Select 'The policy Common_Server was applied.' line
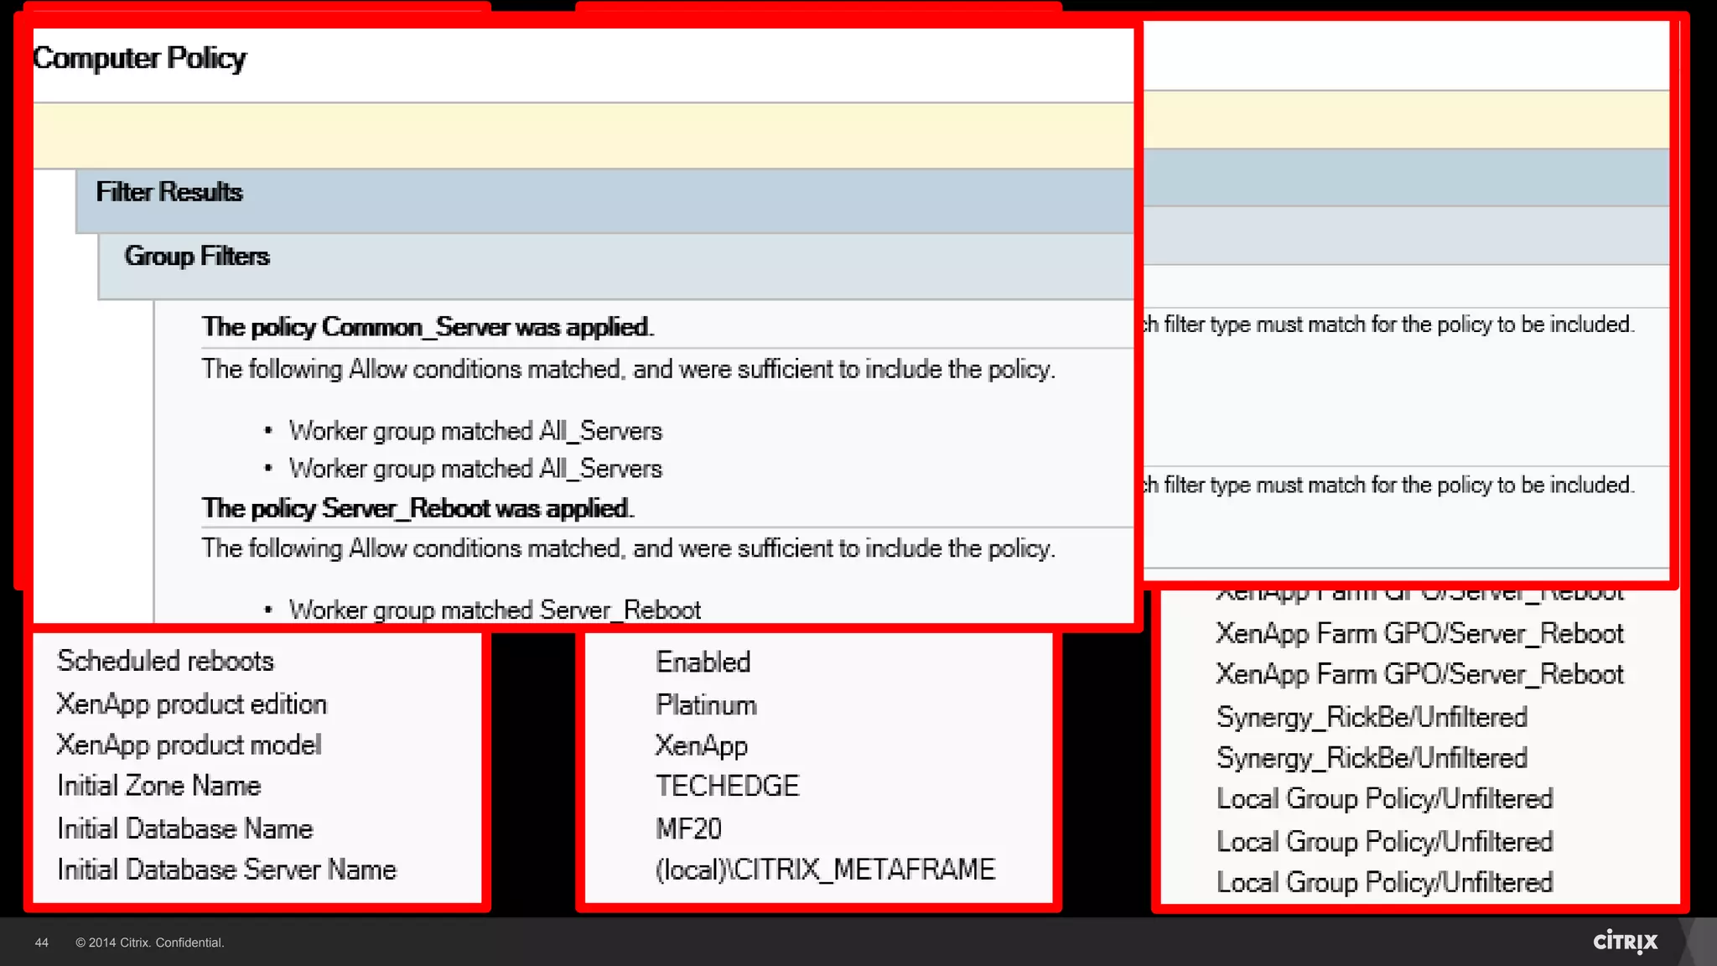 428,327
